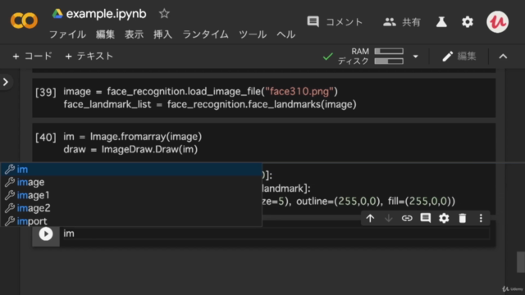
Task: Select cell [40] execution counter
Action: click(46, 137)
